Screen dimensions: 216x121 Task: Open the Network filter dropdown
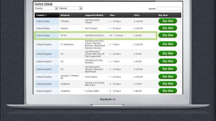[71, 8]
